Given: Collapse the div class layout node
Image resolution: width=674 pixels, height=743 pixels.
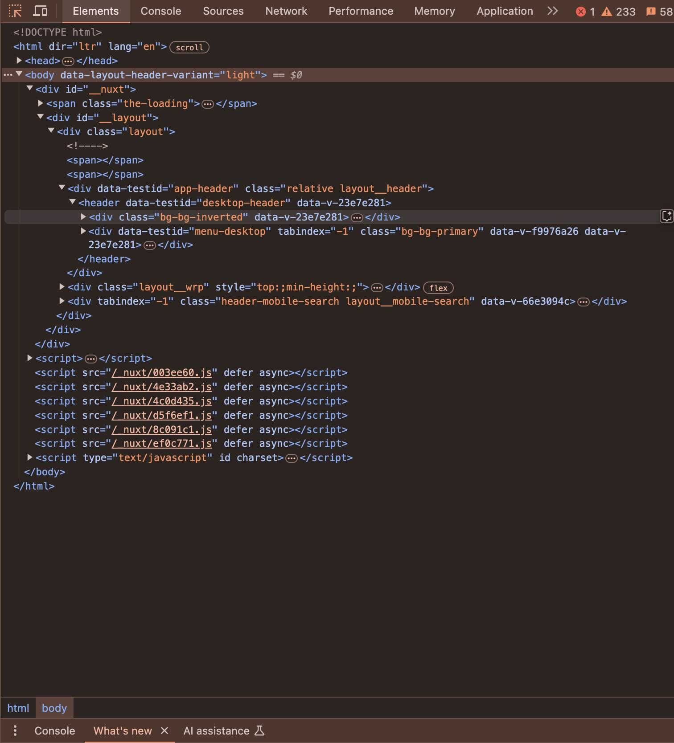Looking at the screenshot, I should (51, 131).
